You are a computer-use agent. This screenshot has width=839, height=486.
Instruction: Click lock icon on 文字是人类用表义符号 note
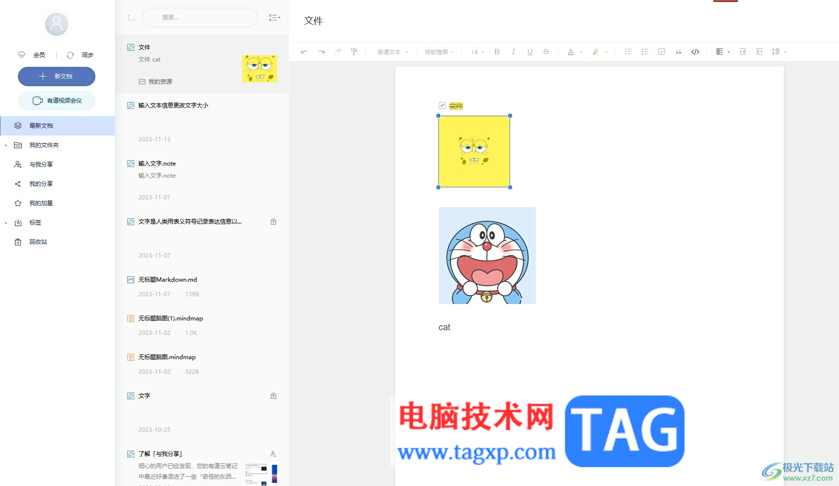[273, 222]
